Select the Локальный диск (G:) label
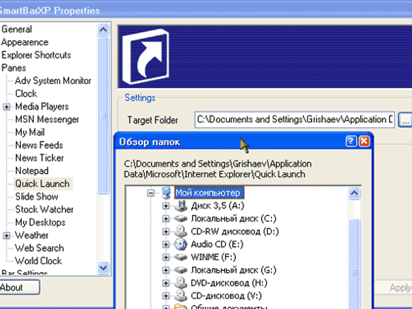Screen dimensions: 412x309 tap(233, 270)
